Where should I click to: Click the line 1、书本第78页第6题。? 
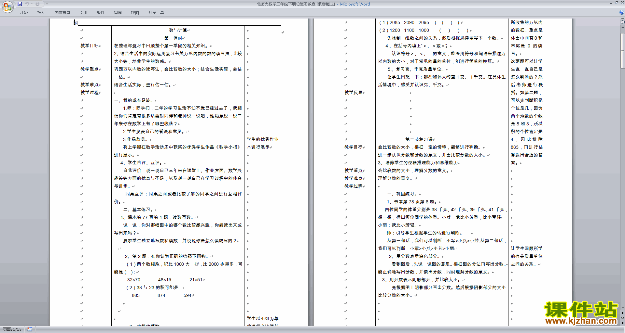[x=413, y=202]
